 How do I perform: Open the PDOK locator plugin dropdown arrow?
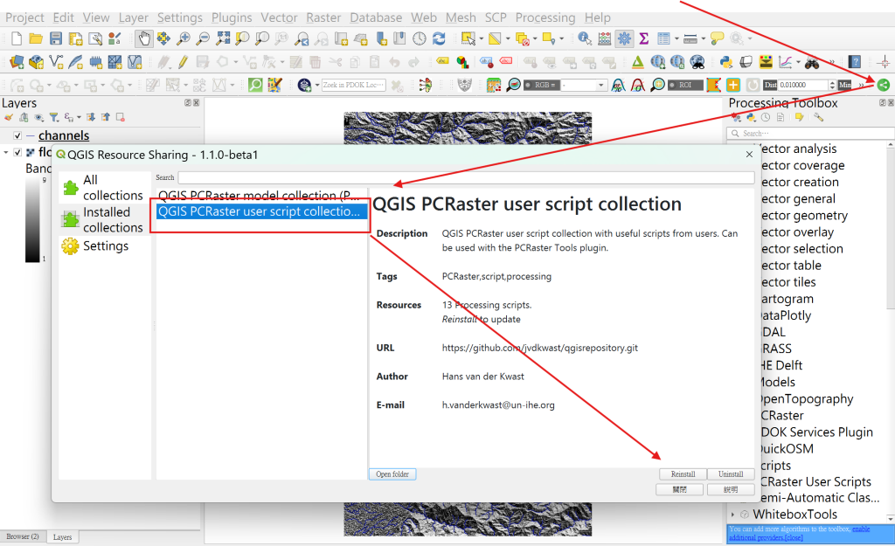316,85
